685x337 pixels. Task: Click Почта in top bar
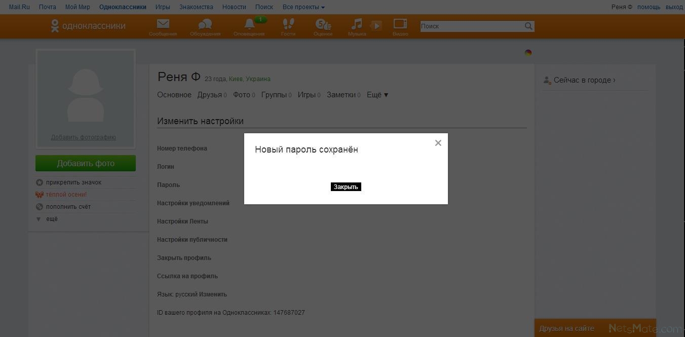click(x=48, y=7)
